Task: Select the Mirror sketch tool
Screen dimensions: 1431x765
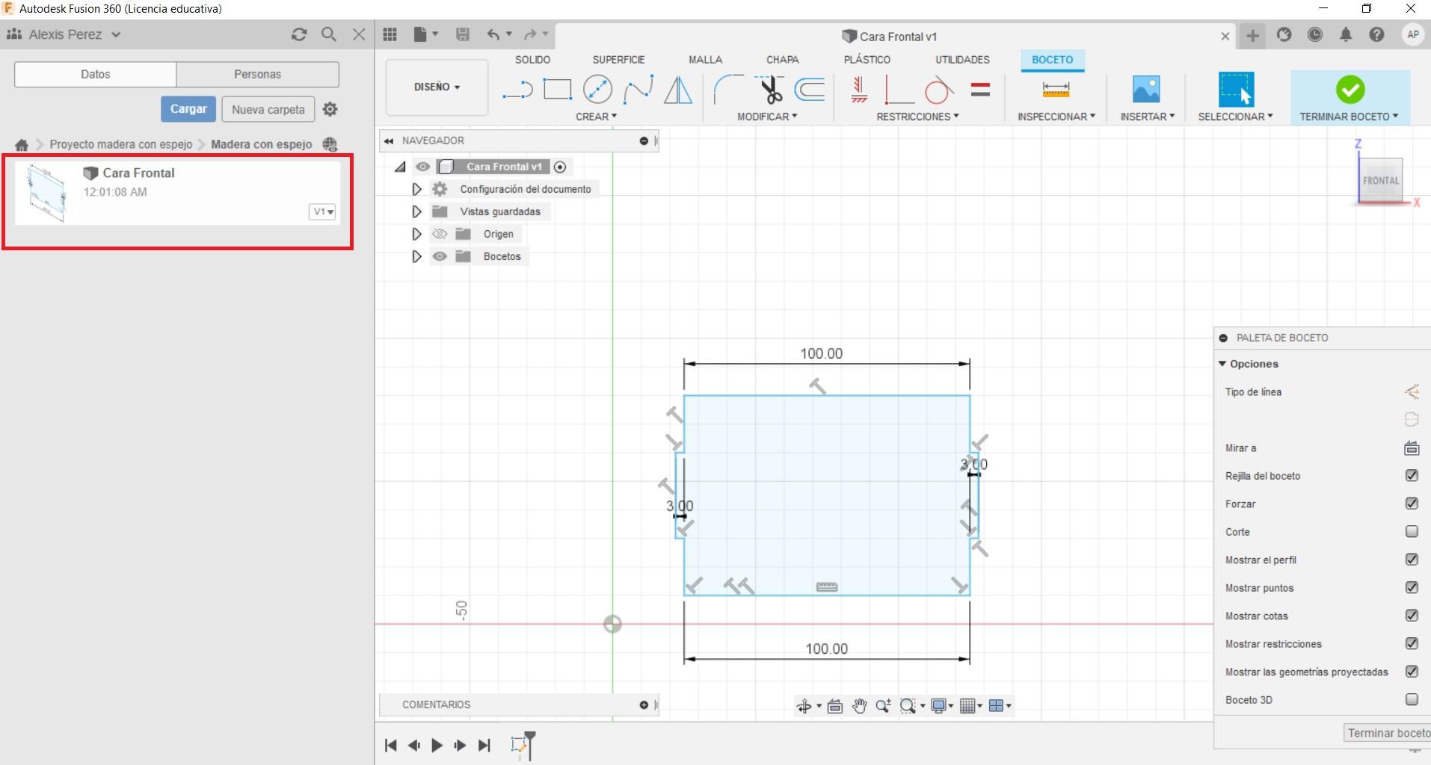Action: point(678,90)
